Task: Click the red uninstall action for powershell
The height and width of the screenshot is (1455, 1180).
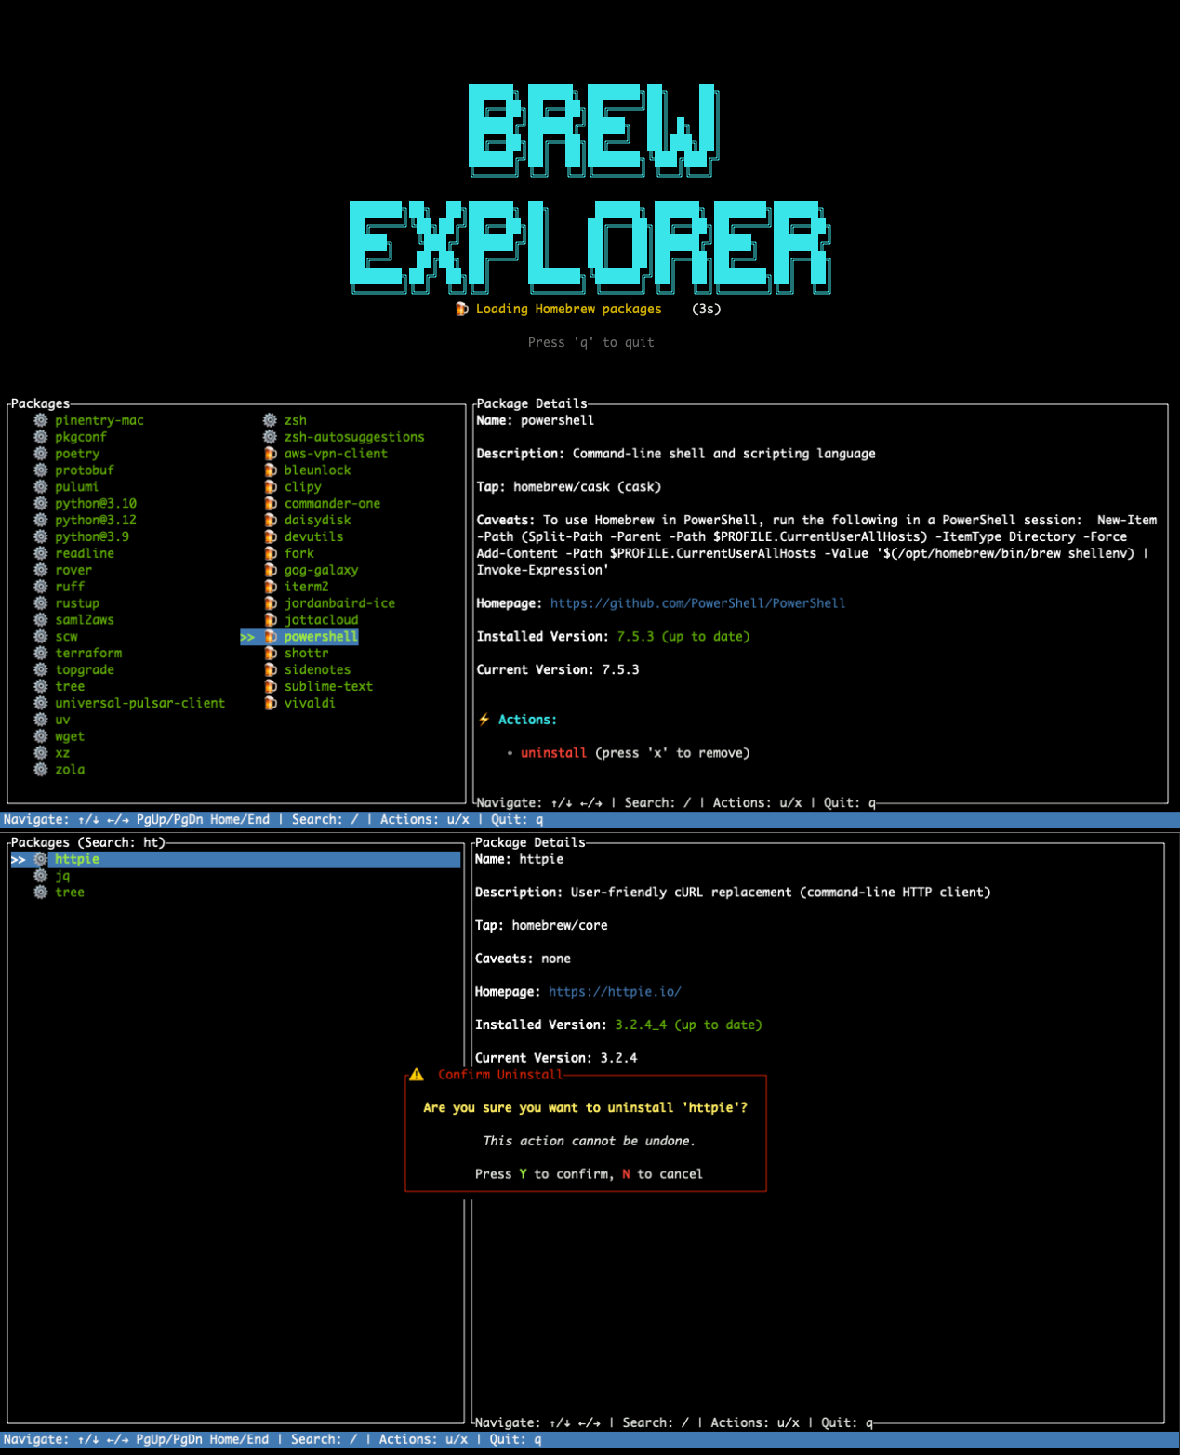Action: [x=553, y=753]
